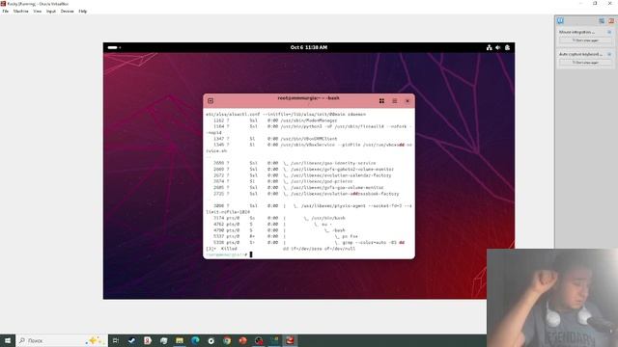
Task: Open the Help menu in VirtualBox
Action: coord(83,12)
